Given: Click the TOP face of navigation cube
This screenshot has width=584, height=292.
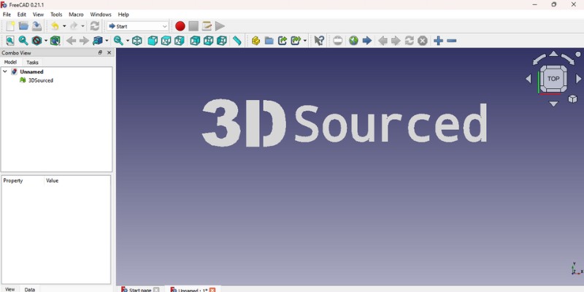Looking at the screenshot, I should point(553,79).
